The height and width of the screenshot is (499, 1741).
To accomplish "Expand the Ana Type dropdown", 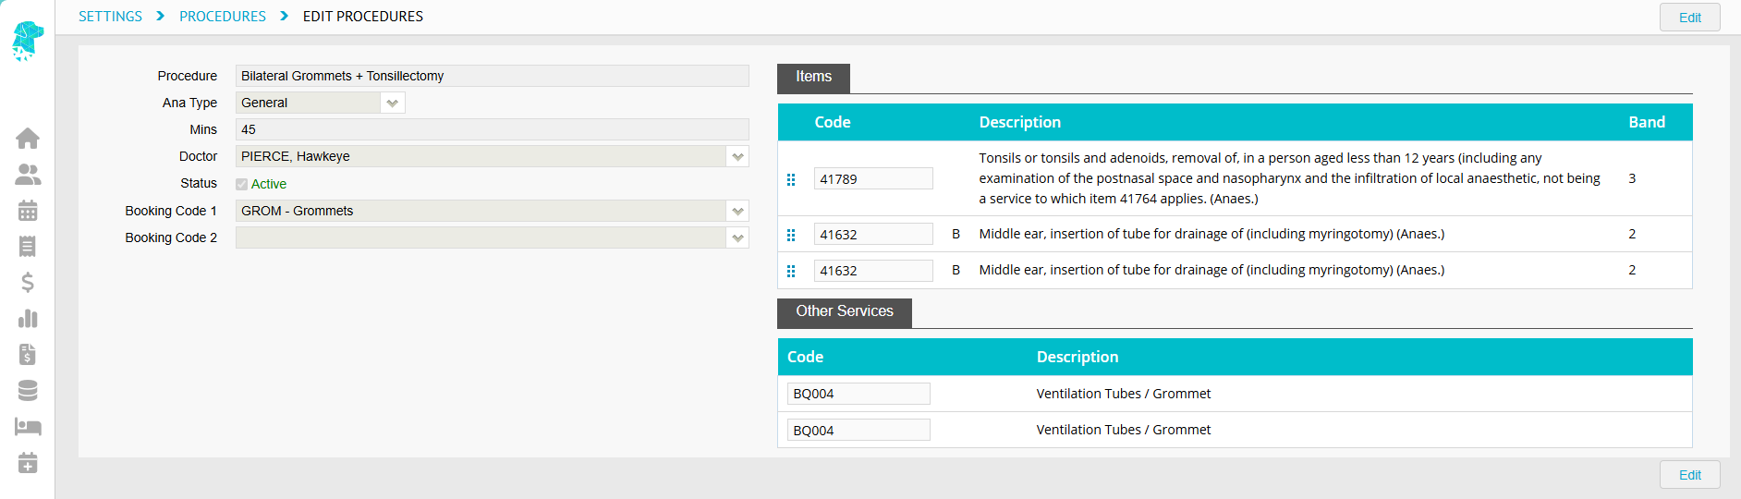I will tap(393, 103).
